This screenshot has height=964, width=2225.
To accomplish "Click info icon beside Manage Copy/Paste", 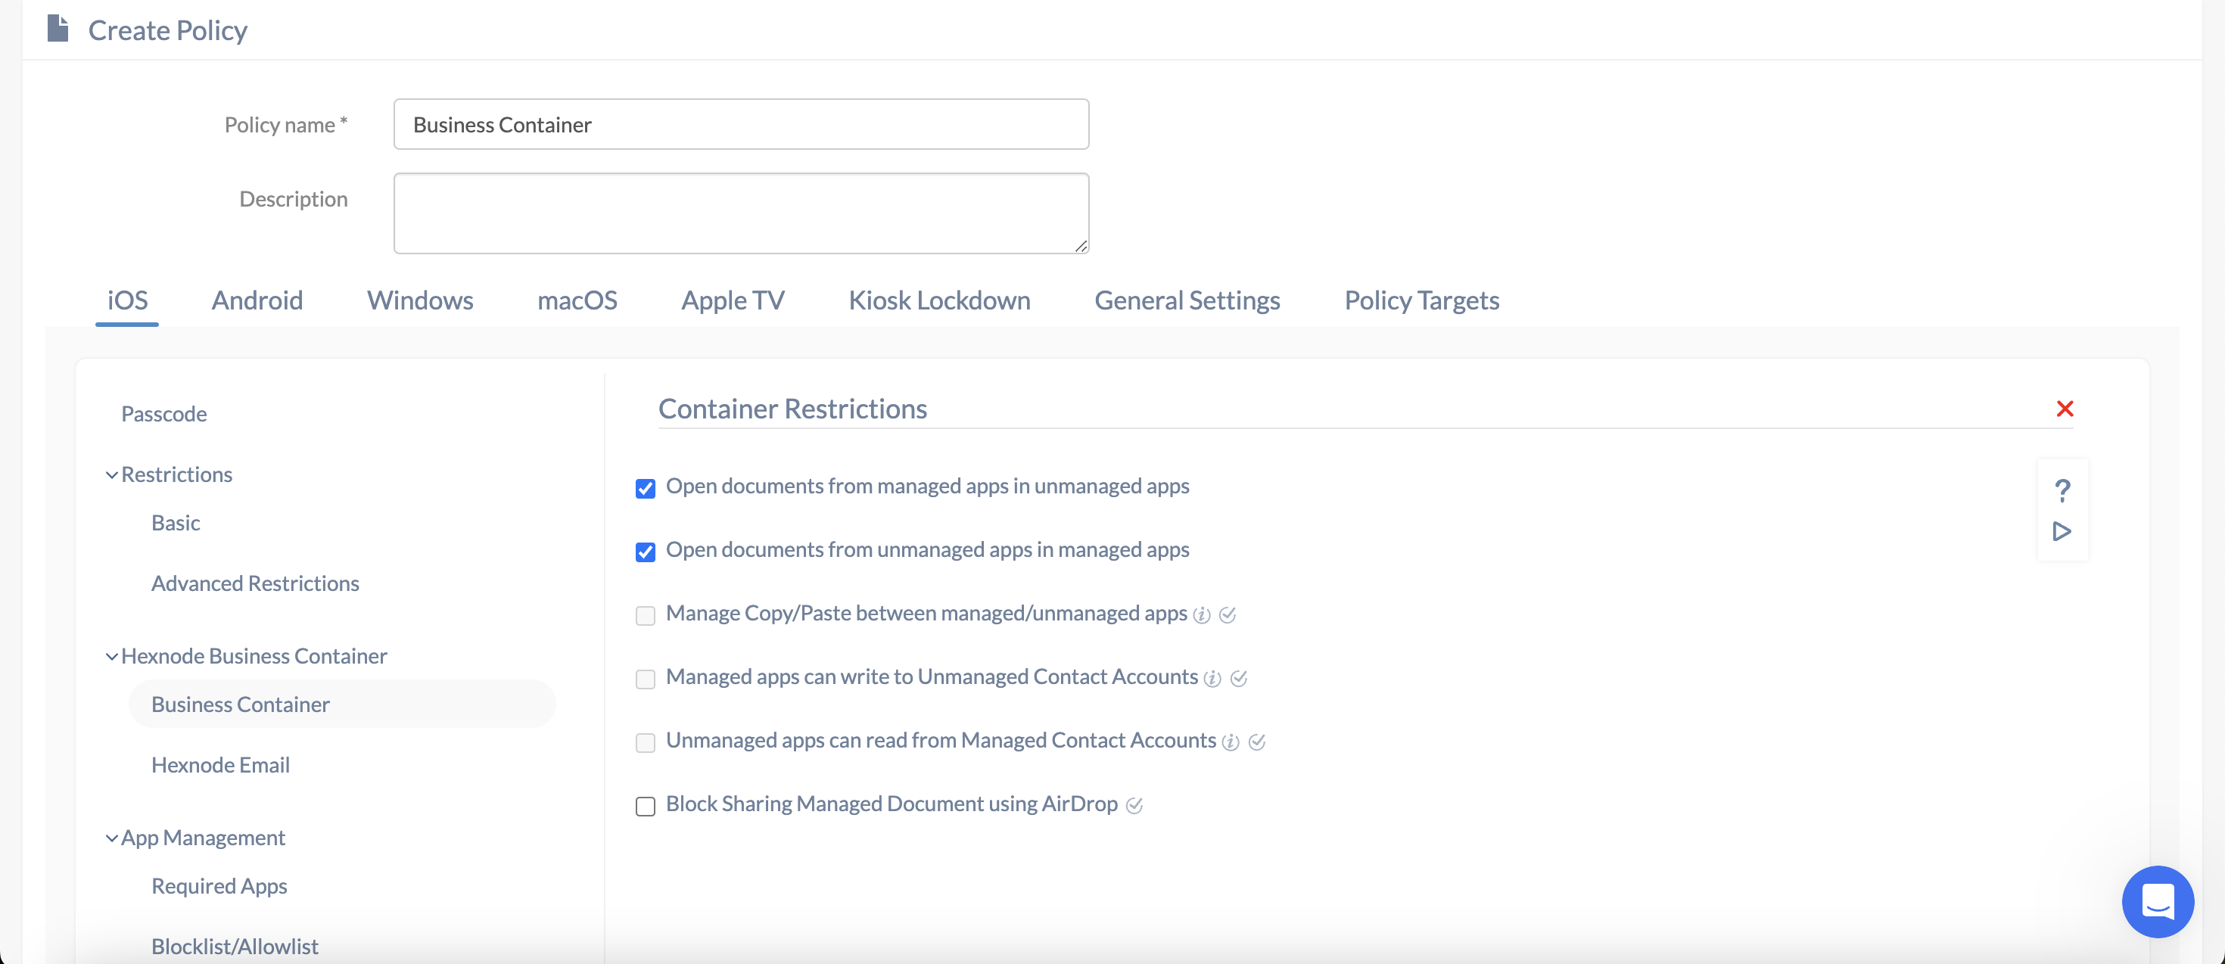I will coord(1202,615).
